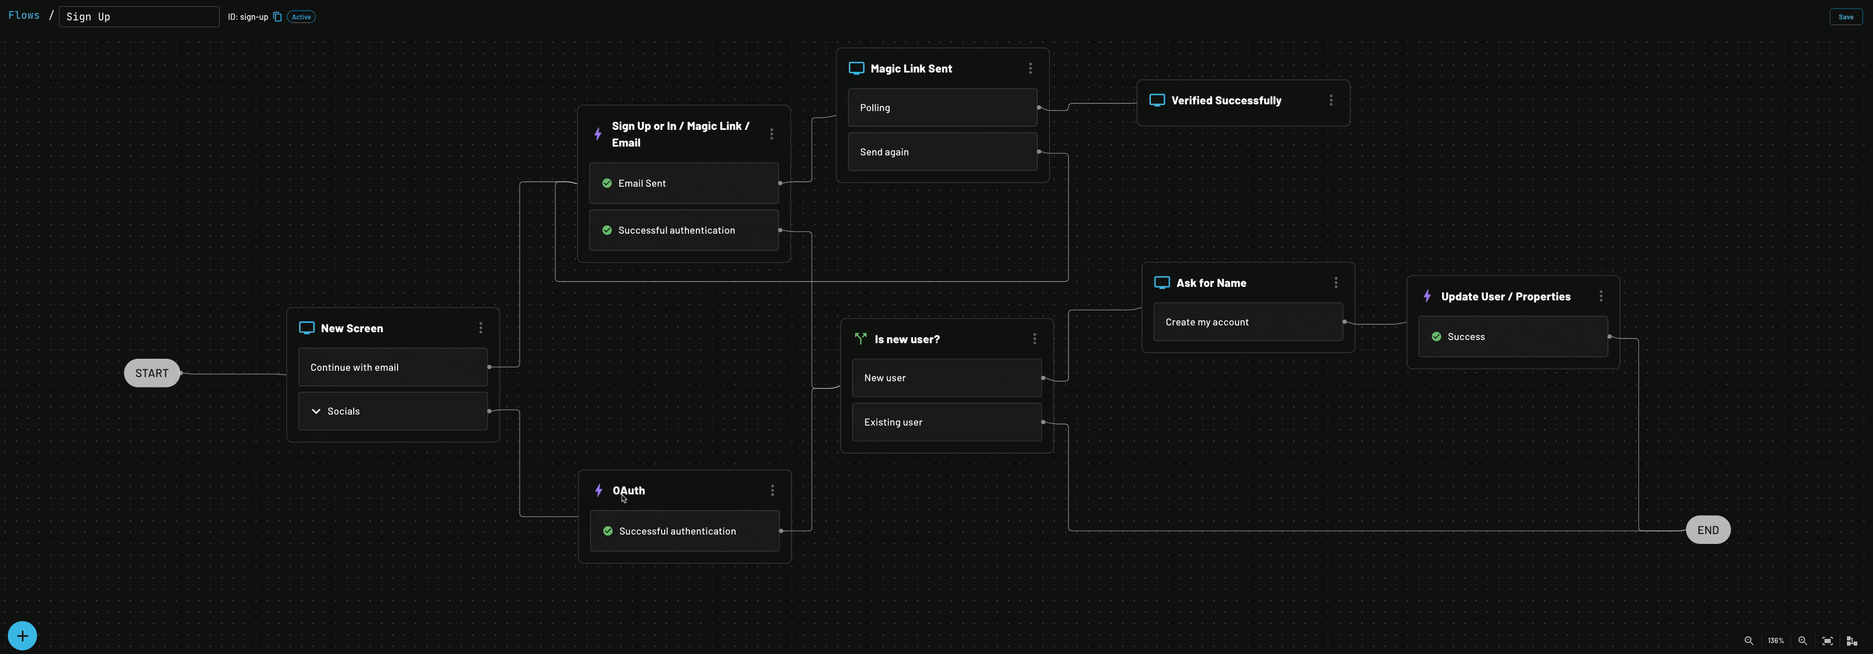Image resolution: width=1873 pixels, height=654 pixels.
Task: Click the Magic Link Sent screen icon
Action: pyautogui.click(x=857, y=68)
